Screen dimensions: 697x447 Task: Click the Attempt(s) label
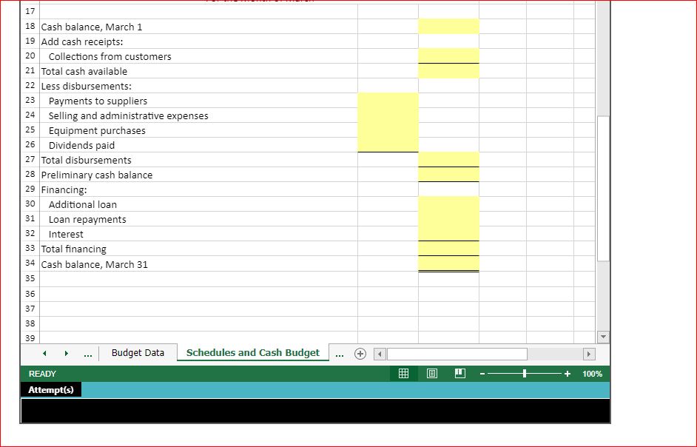tap(50, 389)
